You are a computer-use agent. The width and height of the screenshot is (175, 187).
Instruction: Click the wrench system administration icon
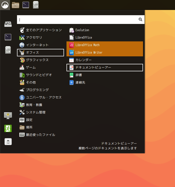pos(22,112)
